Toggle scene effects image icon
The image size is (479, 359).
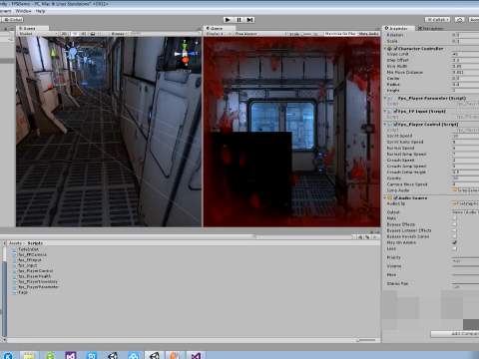pyautogui.click(x=94, y=34)
